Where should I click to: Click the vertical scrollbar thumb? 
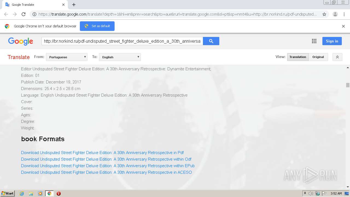click(348, 85)
